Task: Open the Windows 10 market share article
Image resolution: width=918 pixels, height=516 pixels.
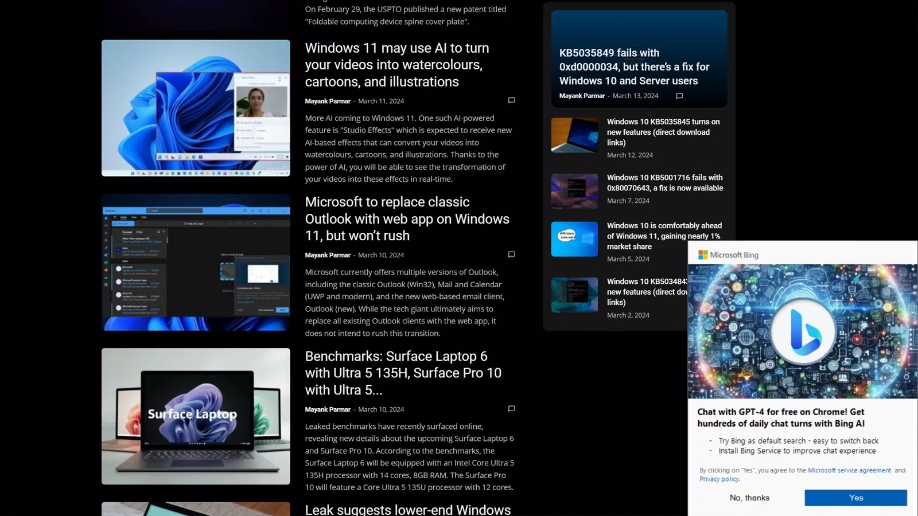Action: [x=663, y=236]
